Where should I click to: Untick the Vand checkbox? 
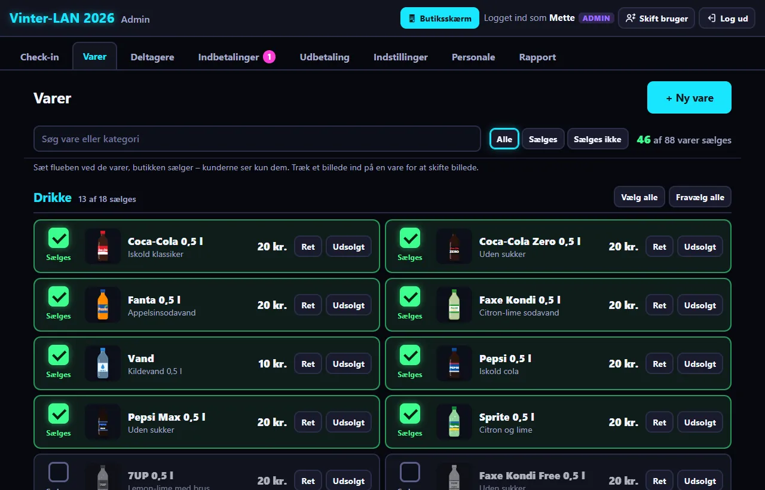(x=59, y=355)
